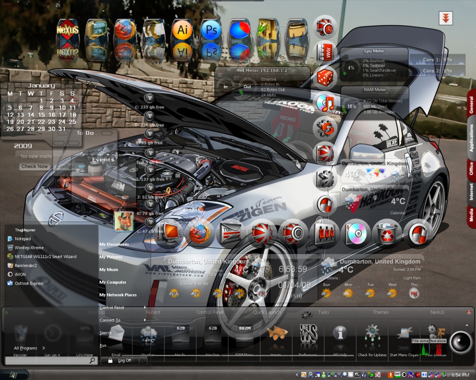Open the Tasks shelf tab
Screen dimensions: 476x380
pyautogui.click(x=324, y=312)
